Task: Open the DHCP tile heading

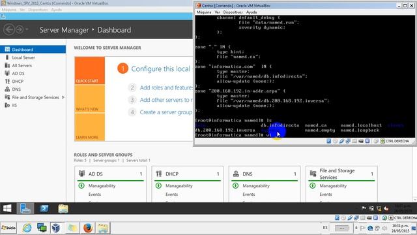Action: coord(172,174)
